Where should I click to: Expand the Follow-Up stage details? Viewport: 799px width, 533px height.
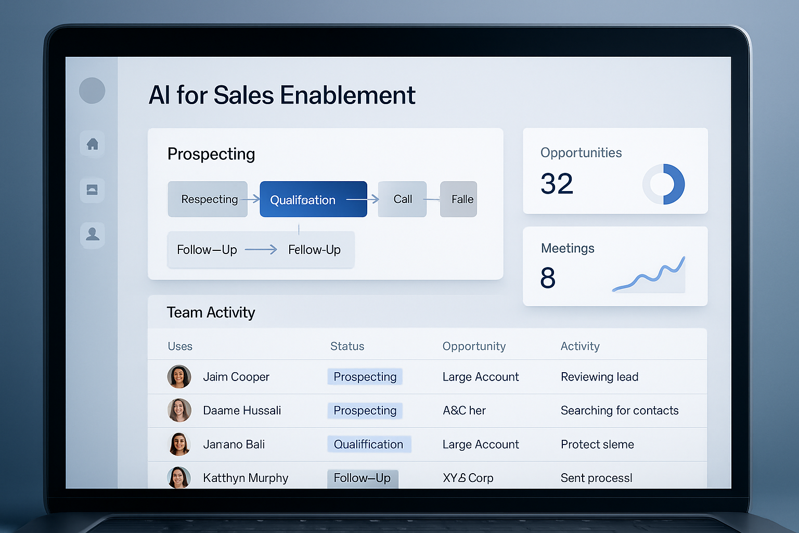point(207,249)
